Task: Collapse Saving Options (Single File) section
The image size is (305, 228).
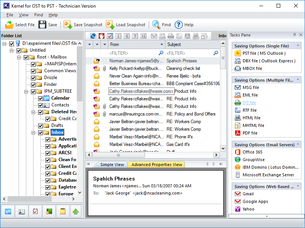Action: pos(298,46)
